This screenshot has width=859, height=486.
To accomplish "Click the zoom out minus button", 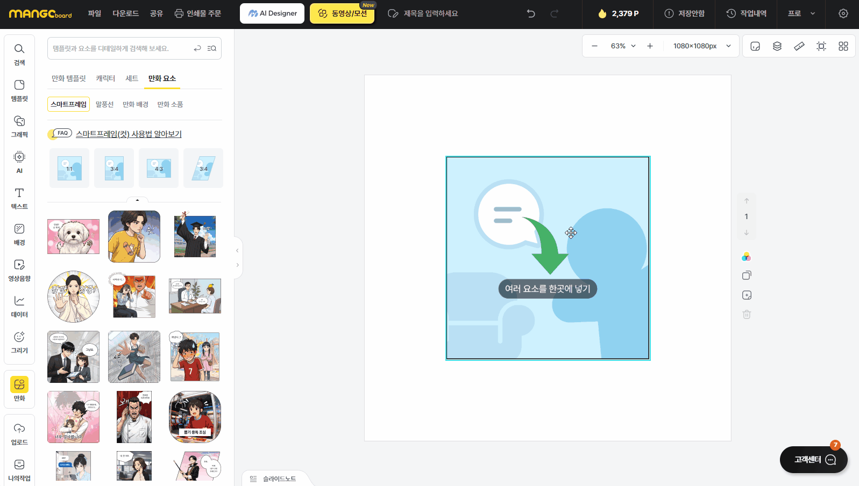I will [594, 46].
